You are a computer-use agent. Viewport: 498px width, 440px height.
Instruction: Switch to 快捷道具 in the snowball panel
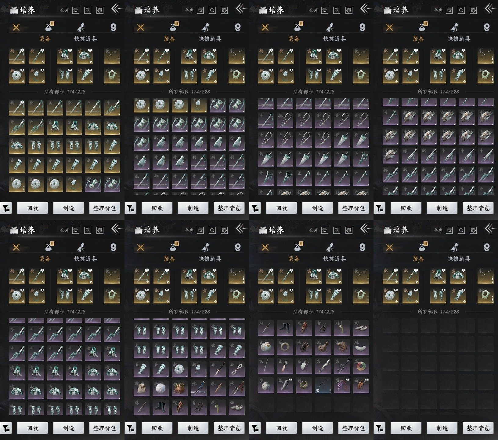(210, 259)
